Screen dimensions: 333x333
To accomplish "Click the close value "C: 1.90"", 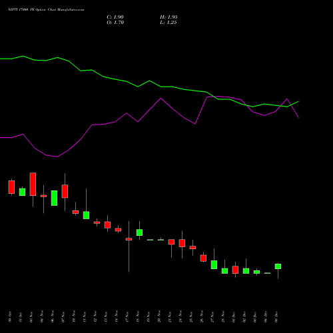I will coord(115,17).
